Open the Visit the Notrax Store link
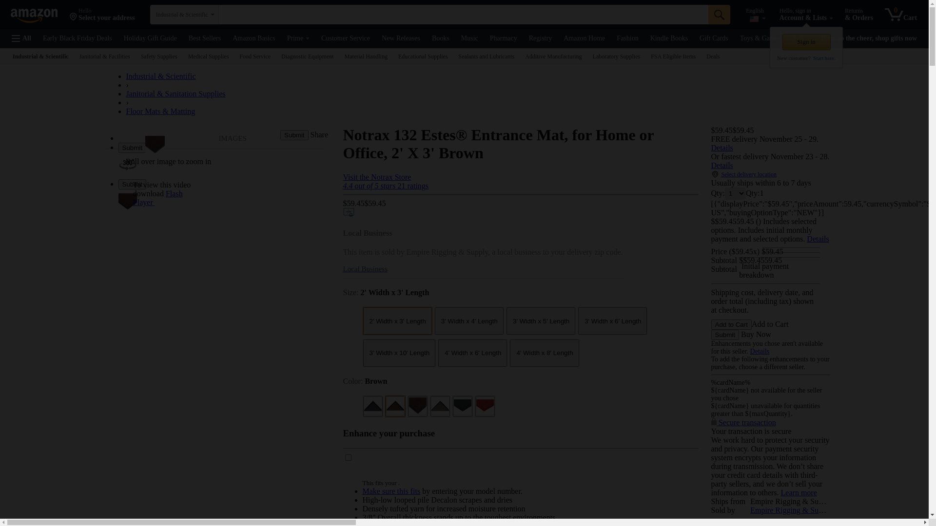936x526 pixels. (x=377, y=177)
